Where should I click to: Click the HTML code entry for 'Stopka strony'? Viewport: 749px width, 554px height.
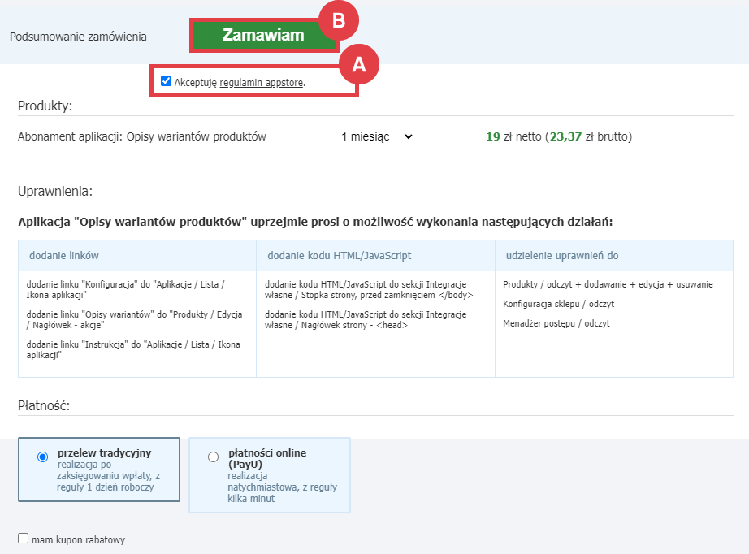pyautogui.click(x=369, y=289)
